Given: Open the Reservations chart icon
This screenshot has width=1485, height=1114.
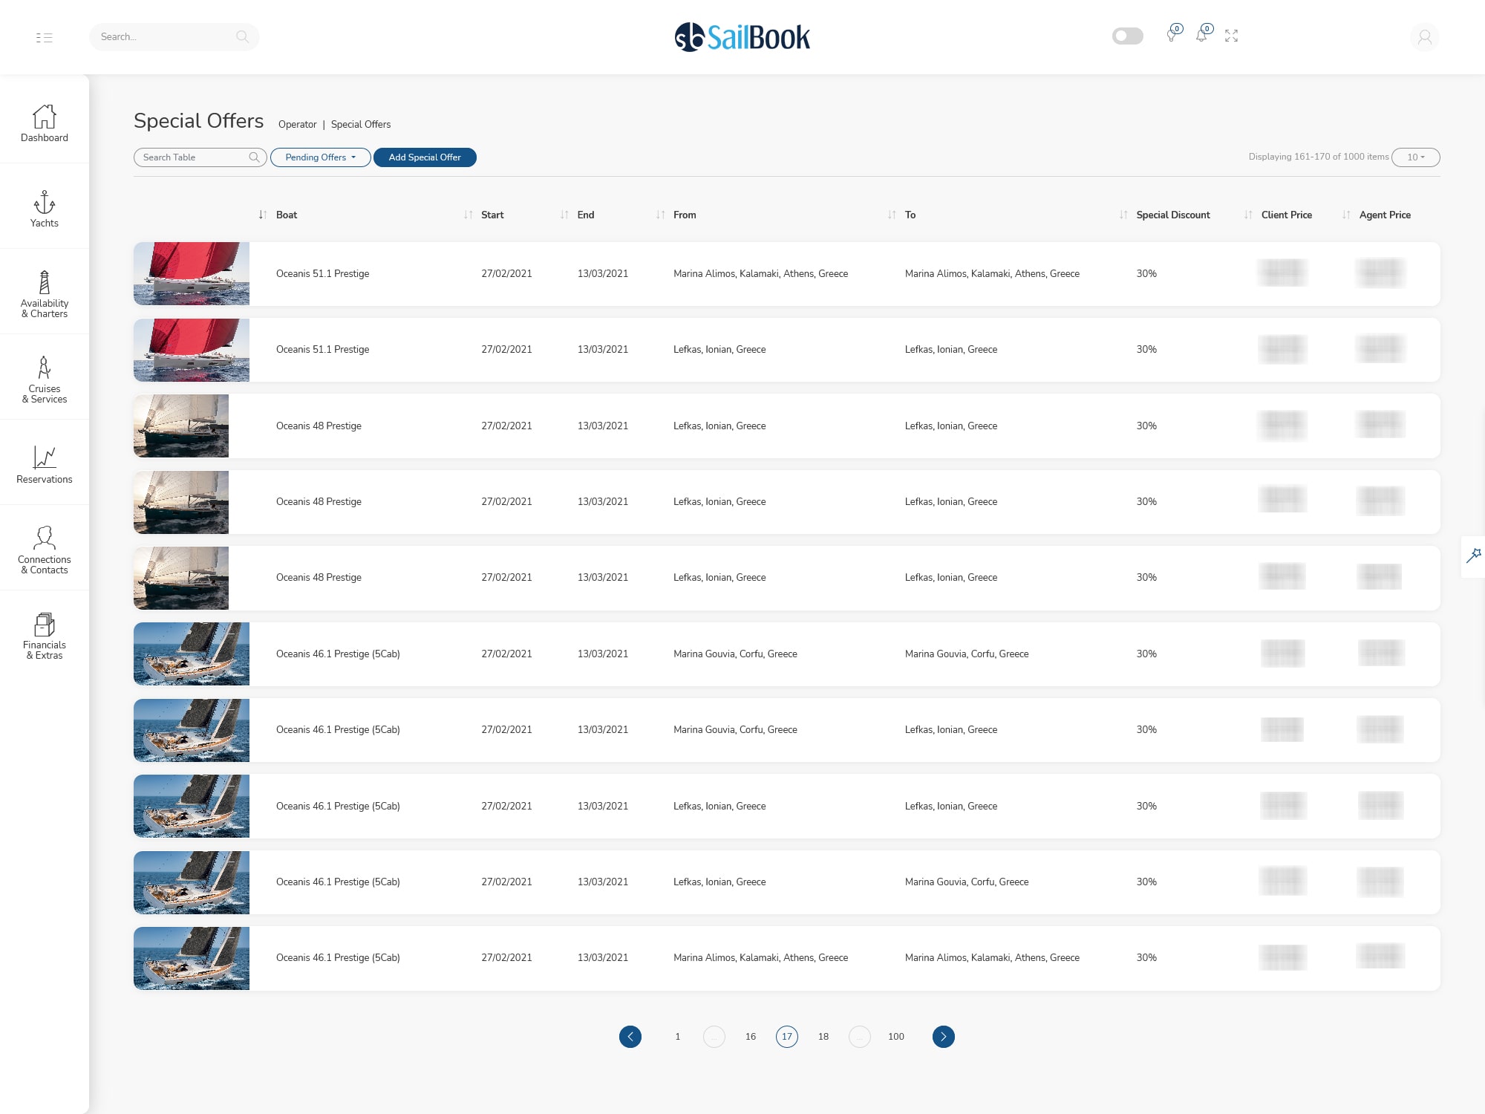Looking at the screenshot, I should coord(45,457).
